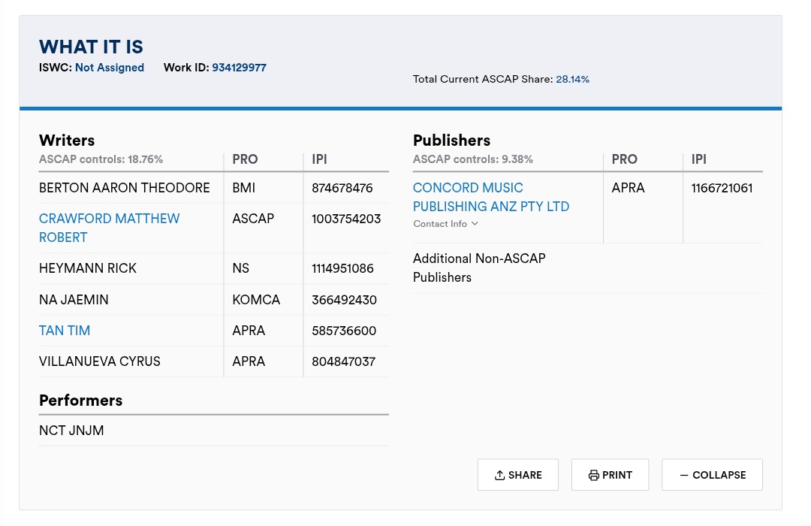Click the BMI PRO cell for Berton
The image size is (811, 526).
(243, 187)
